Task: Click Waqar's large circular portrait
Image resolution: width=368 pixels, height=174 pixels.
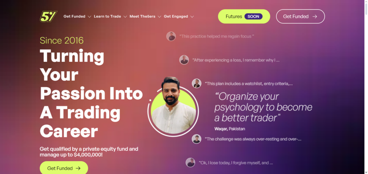Action: (174, 107)
